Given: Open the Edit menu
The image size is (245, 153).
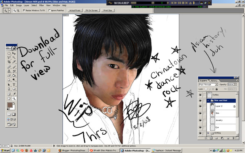Looking at the screenshot, I should click(x=12, y=5).
